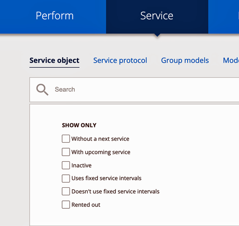Open the Service protocol sub-tab
Screen dimensions: 239x226
[x=120, y=61]
